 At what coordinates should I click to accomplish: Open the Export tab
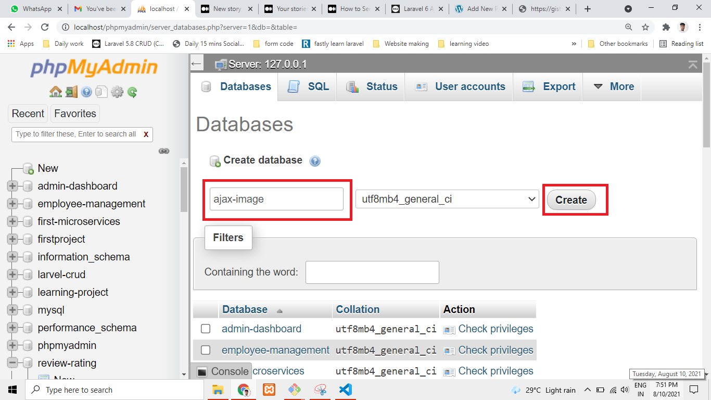pos(548,86)
